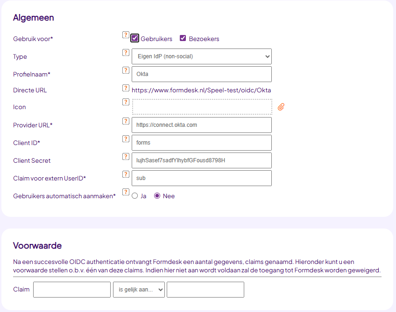Select the Nee radio button
Image resolution: width=396 pixels, height=312 pixels.
(x=157, y=196)
